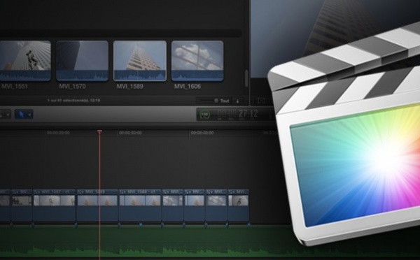Select the MVI_1570 browser thumbnail
Screen dimensions: 420x260
82,61
